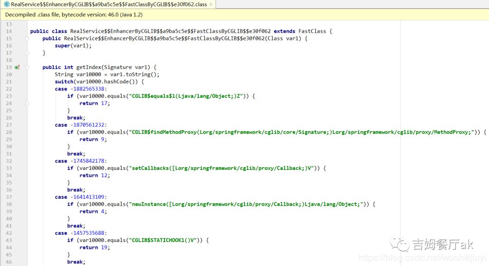
Task: Click line number 33 in the gutter
Action: point(9,168)
